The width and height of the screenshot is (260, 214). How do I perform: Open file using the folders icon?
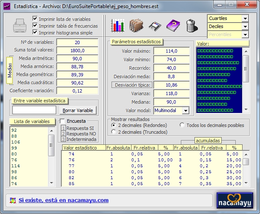pos(136,26)
